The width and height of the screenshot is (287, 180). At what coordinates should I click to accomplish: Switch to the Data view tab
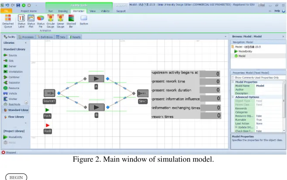(61, 37)
